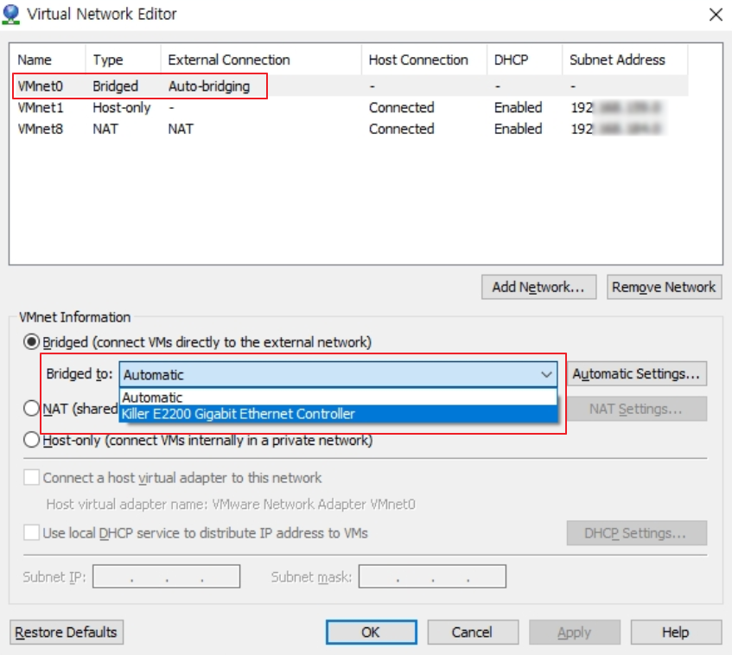The width and height of the screenshot is (732, 655).
Task: Click the subnet address cell of VMnet1
Action: pyautogui.click(x=616, y=107)
